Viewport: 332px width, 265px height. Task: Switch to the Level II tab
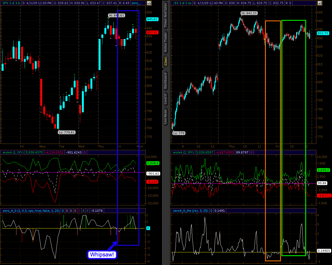[x=165, y=99]
